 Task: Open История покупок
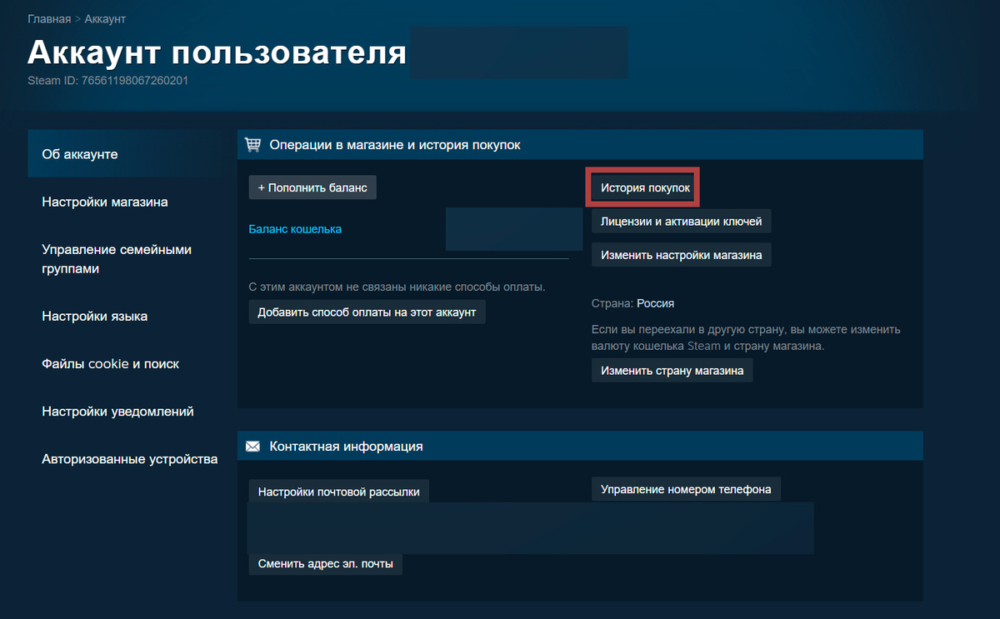642,187
